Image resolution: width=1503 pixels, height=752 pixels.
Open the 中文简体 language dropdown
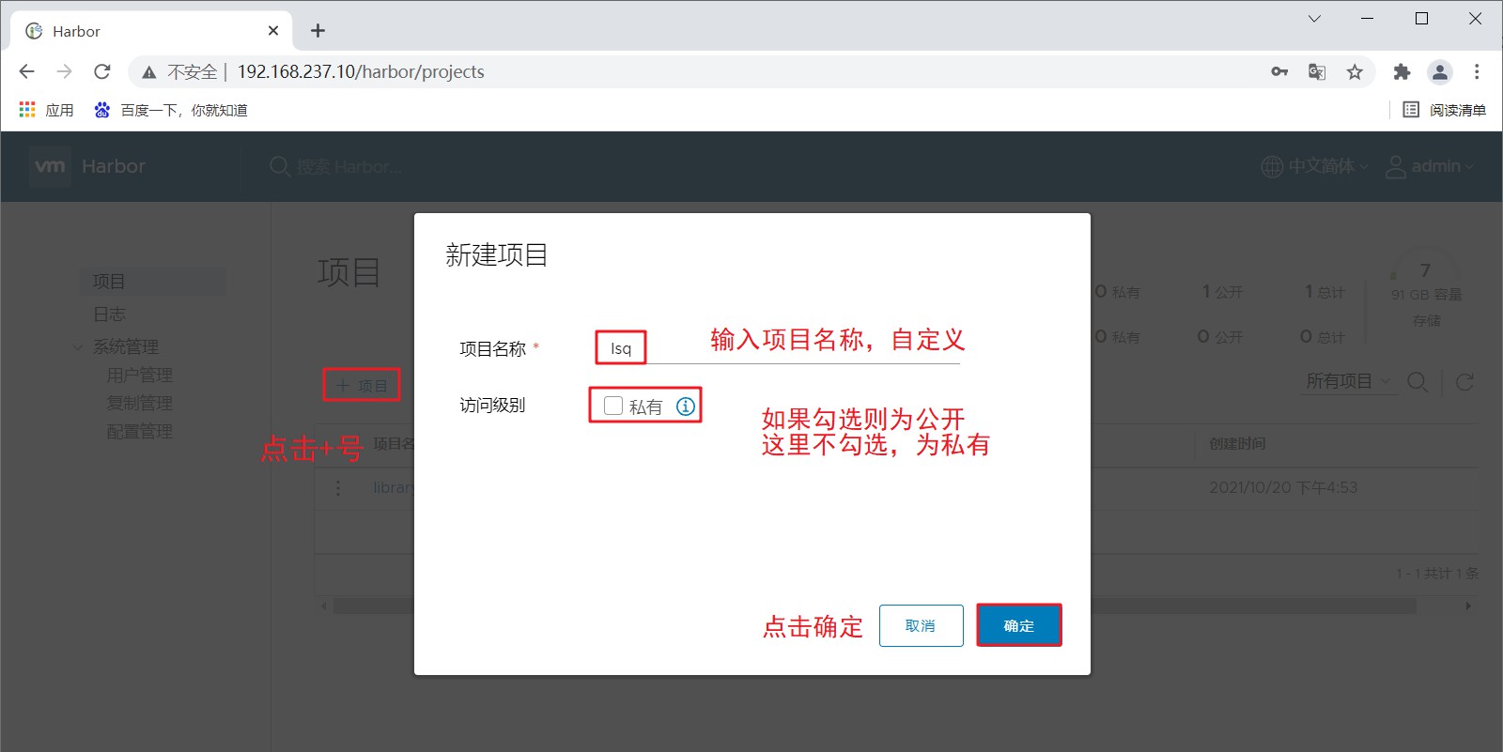[x=1314, y=166]
